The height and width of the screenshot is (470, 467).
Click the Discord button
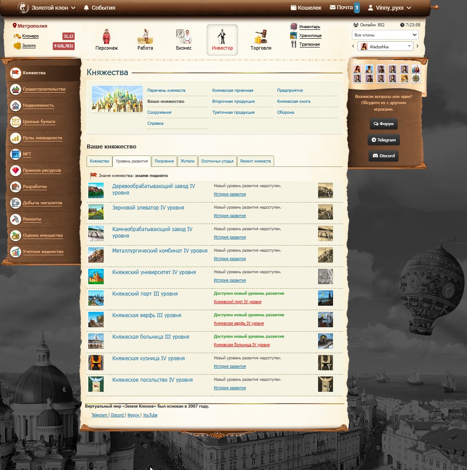(384, 156)
